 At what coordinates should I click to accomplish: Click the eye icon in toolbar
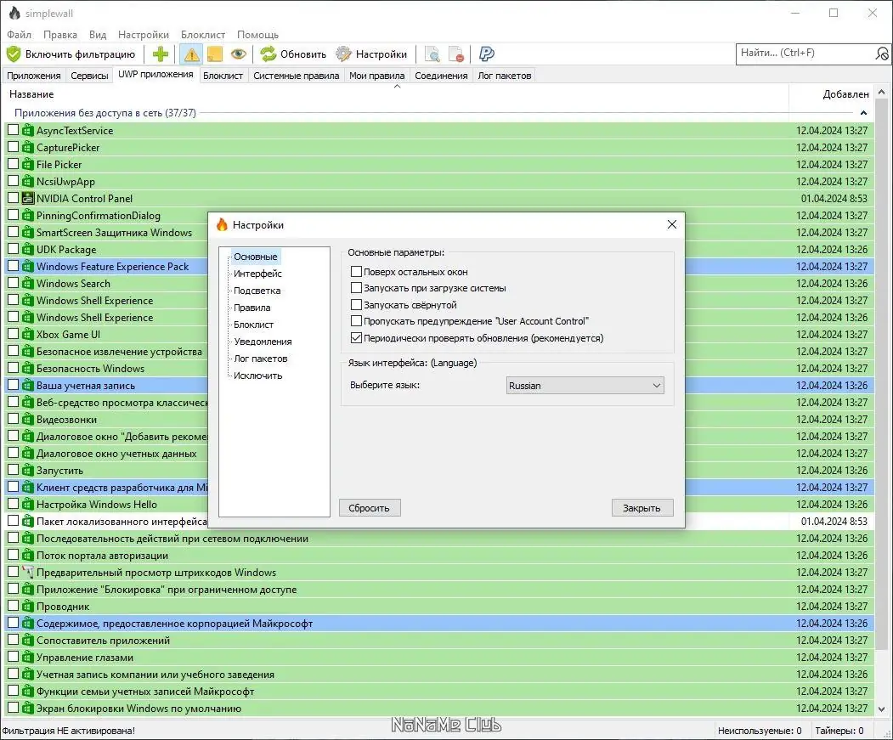239,54
